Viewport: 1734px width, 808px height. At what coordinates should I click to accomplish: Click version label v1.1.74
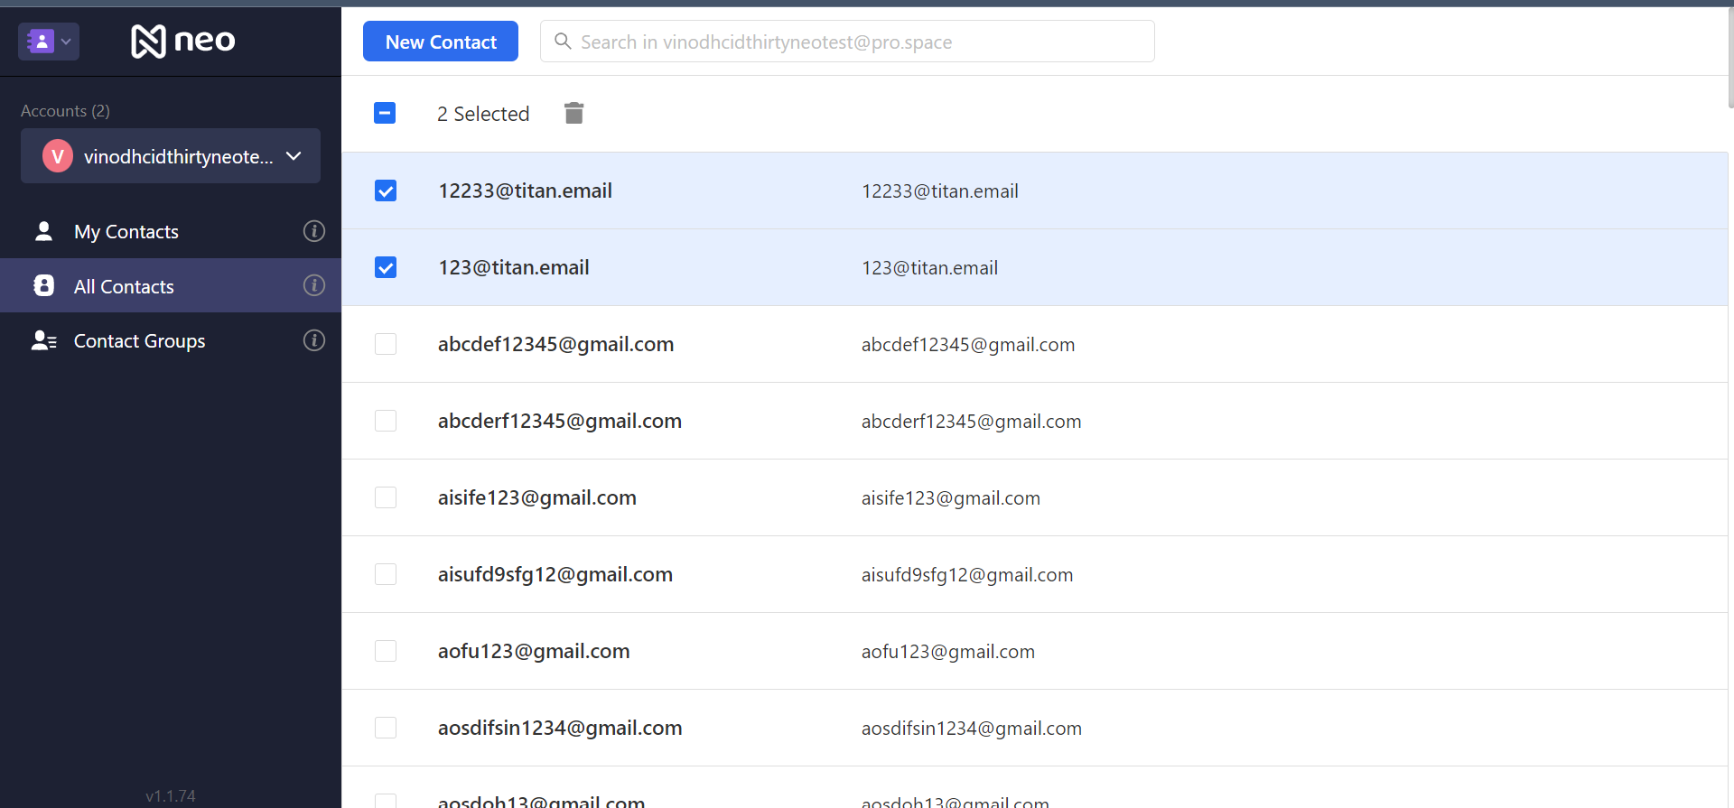click(171, 795)
